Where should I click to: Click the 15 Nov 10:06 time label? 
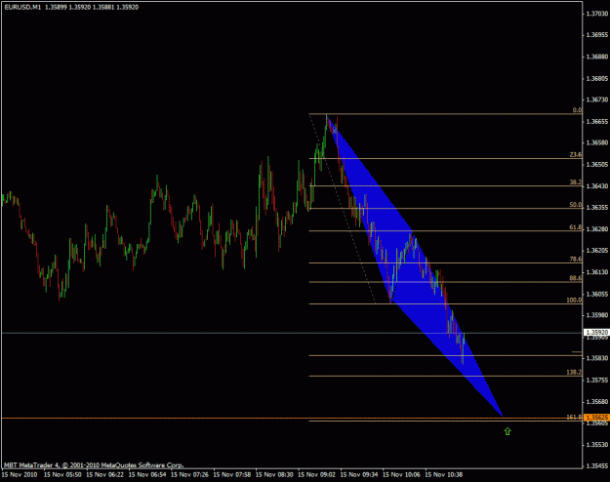[401, 474]
